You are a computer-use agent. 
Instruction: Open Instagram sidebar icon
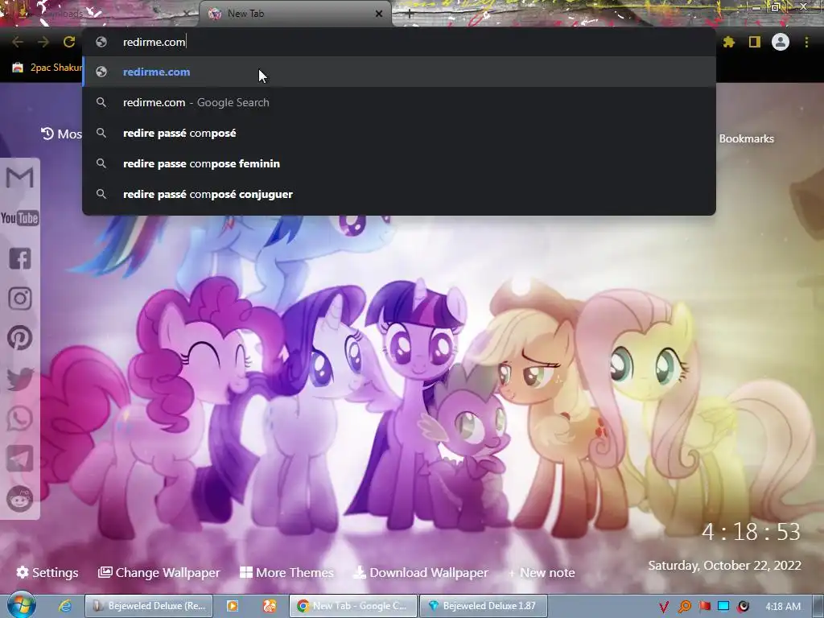click(20, 299)
